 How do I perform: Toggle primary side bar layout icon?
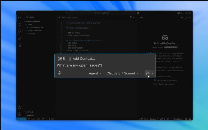click(179, 13)
